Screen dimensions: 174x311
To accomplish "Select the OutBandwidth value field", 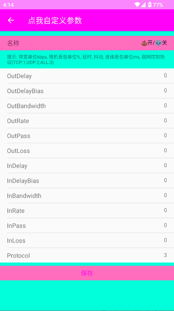I will (165, 106).
